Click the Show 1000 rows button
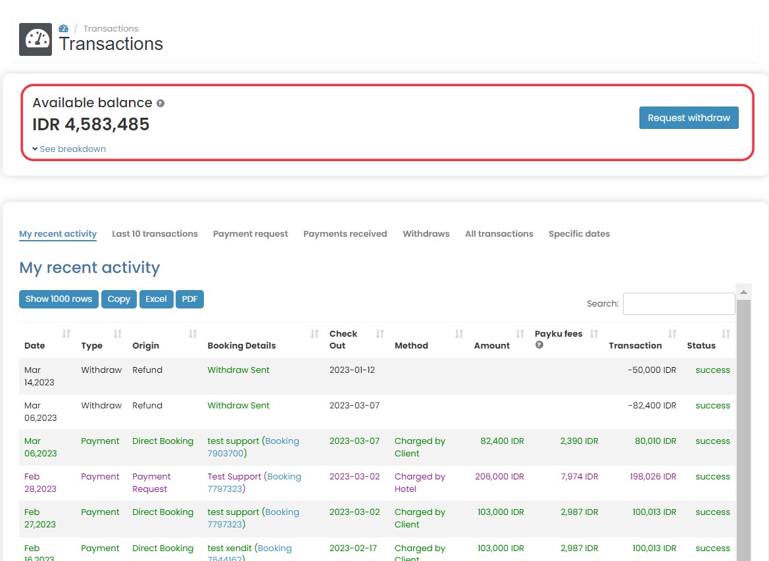The height and width of the screenshot is (561, 769). [x=59, y=299]
